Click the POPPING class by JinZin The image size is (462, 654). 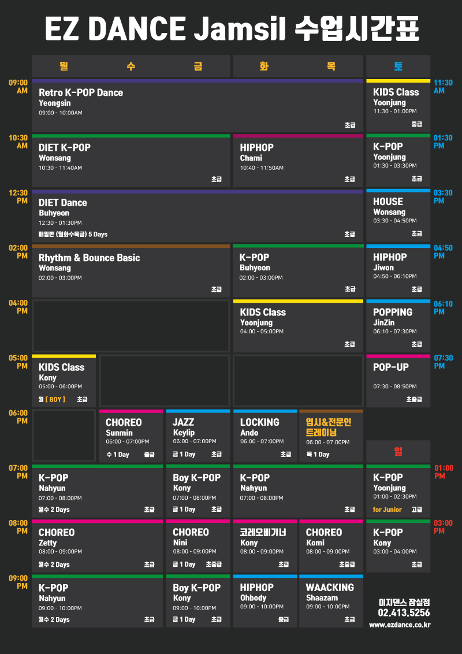(398, 326)
